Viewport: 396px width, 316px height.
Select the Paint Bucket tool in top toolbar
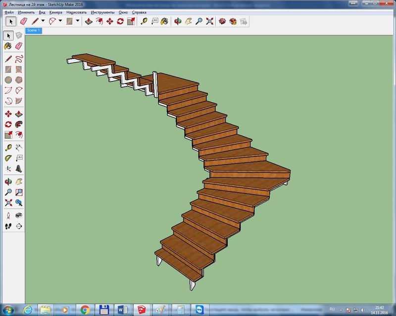165,21
